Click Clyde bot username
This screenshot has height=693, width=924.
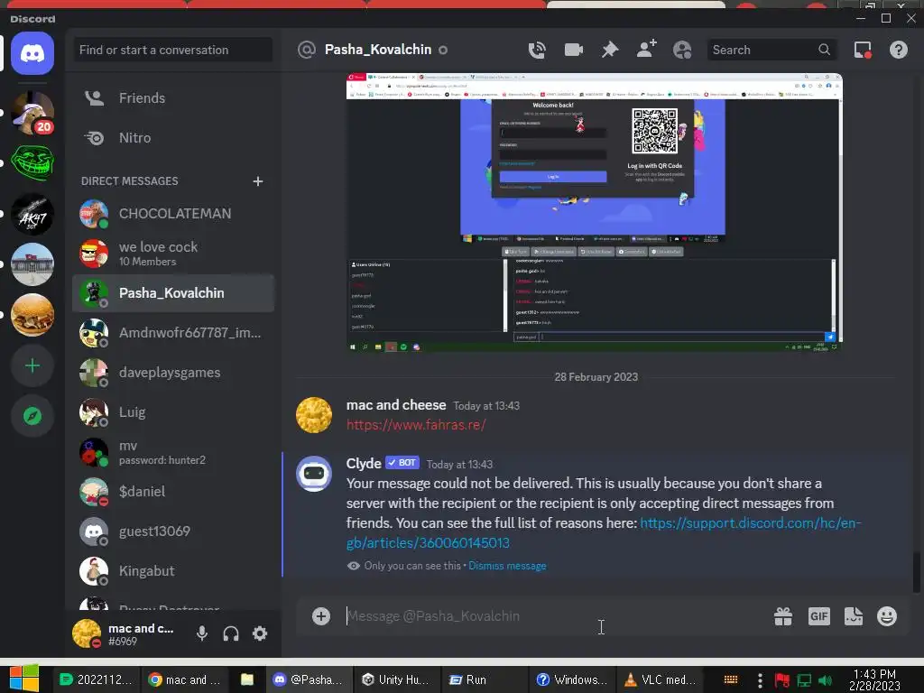click(x=364, y=463)
